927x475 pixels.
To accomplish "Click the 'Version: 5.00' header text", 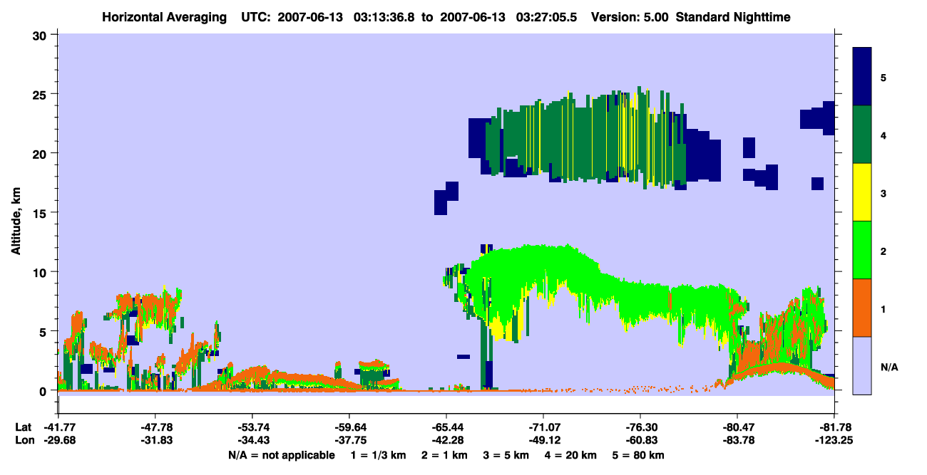I will [630, 16].
